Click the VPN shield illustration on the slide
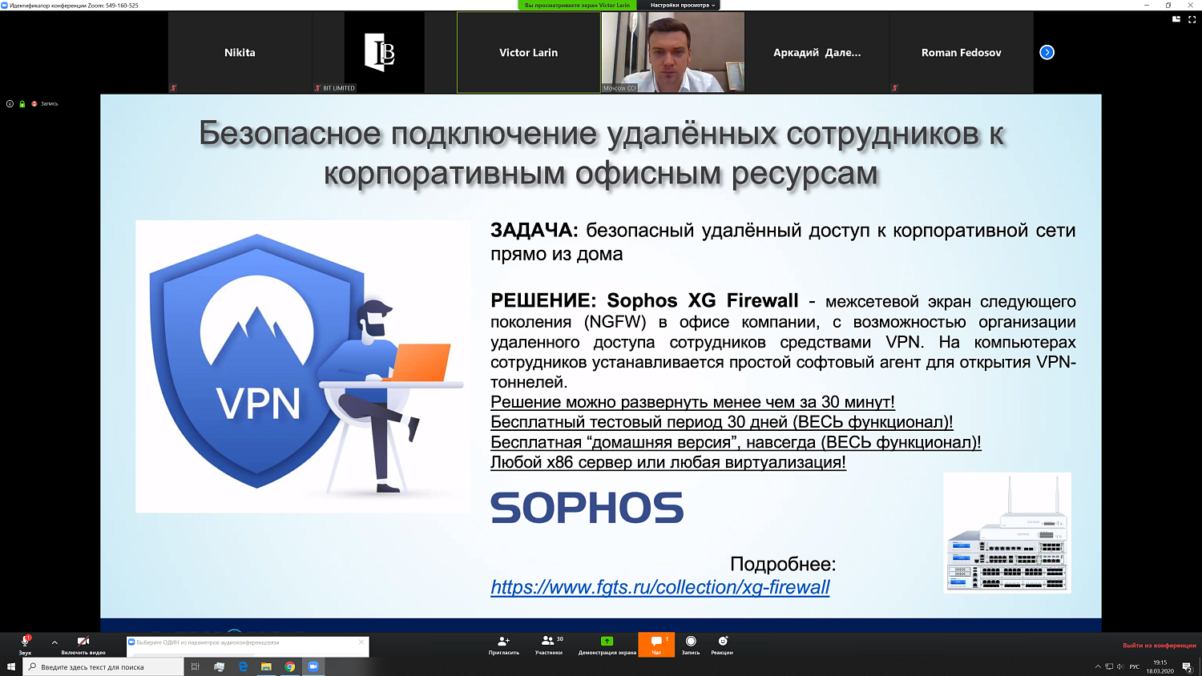The height and width of the screenshot is (676, 1202). [x=303, y=366]
